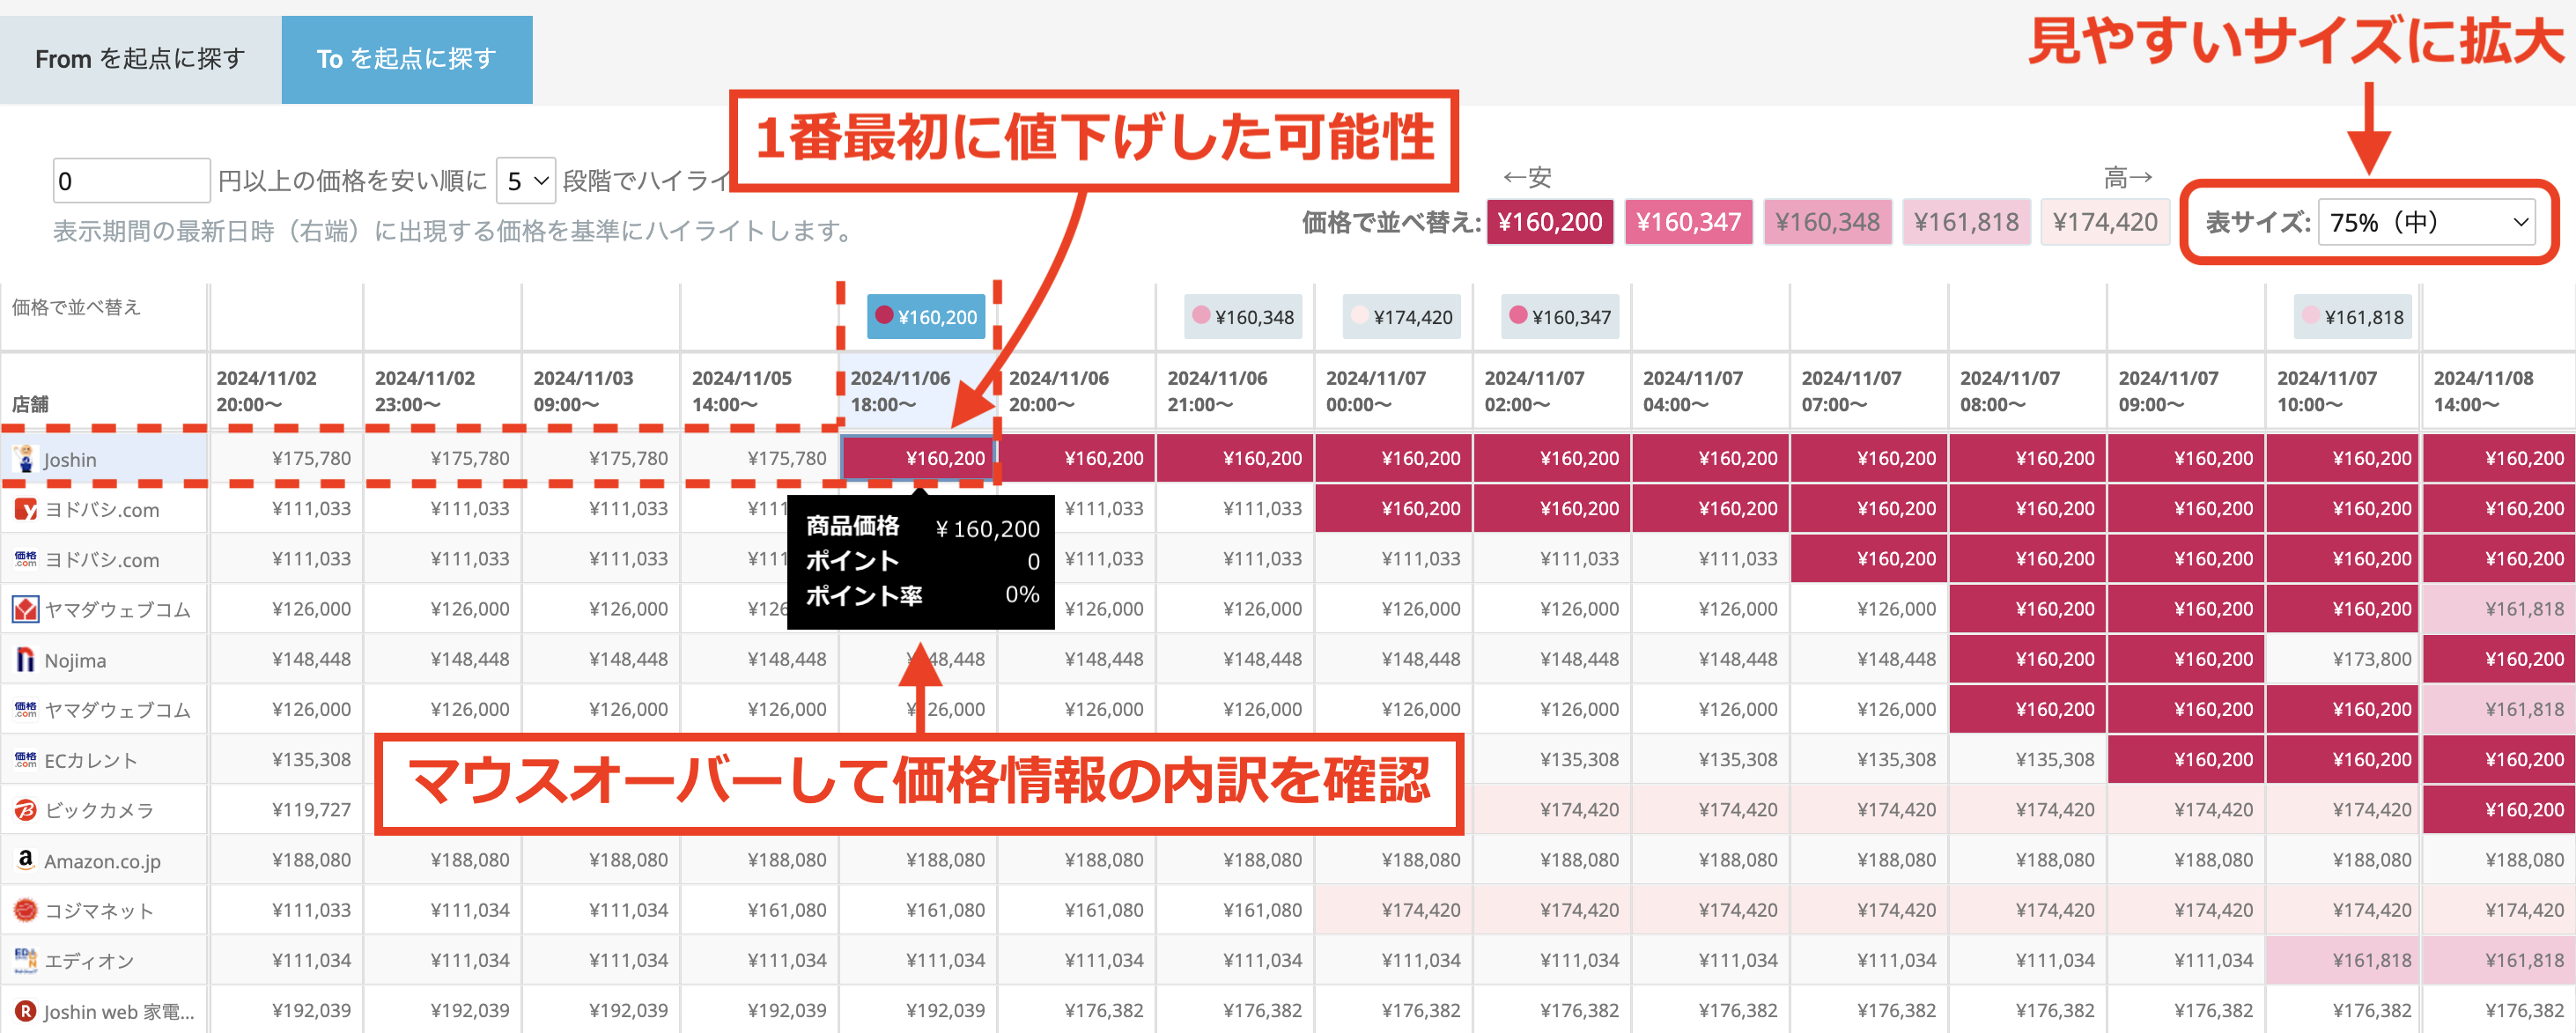Sort by the ¥160,200 column header badge
This screenshot has width=2576, height=1033.
point(925,317)
